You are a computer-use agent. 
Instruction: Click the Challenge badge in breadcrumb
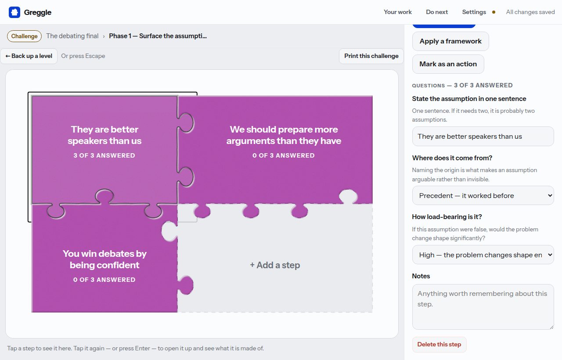25,36
